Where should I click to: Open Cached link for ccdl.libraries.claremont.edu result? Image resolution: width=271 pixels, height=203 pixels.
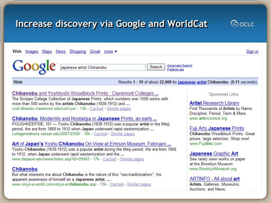(96, 109)
